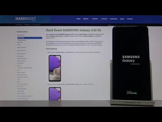Open the Back Up Data link
The image size is (162, 122).
click(21, 93)
